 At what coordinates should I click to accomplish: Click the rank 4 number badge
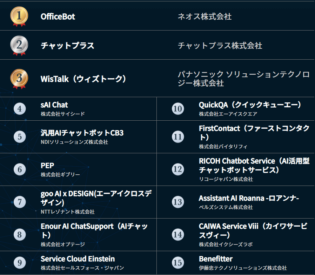click(x=20, y=109)
